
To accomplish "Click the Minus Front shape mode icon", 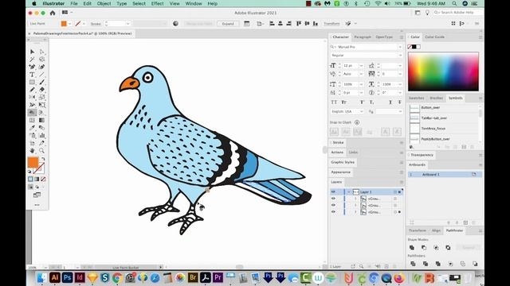I will [424, 247].
